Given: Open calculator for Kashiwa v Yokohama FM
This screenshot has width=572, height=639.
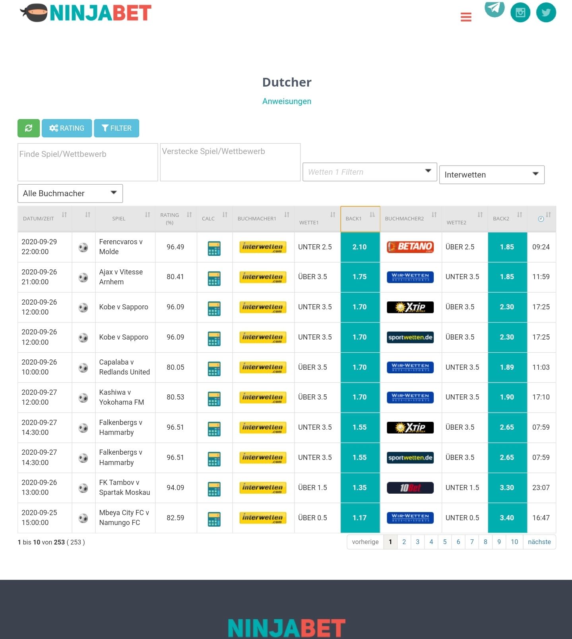Looking at the screenshot, I should (214, 399).
